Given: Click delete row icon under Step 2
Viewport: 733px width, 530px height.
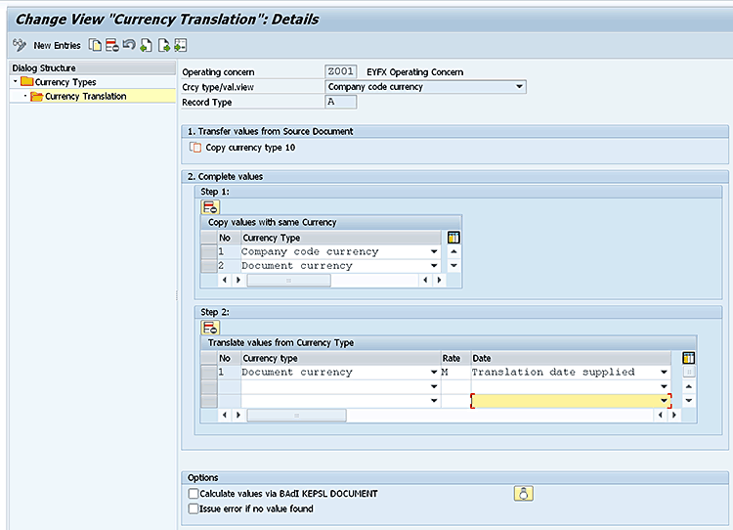Looking at the screenshot, I should [x=210, y=328].
